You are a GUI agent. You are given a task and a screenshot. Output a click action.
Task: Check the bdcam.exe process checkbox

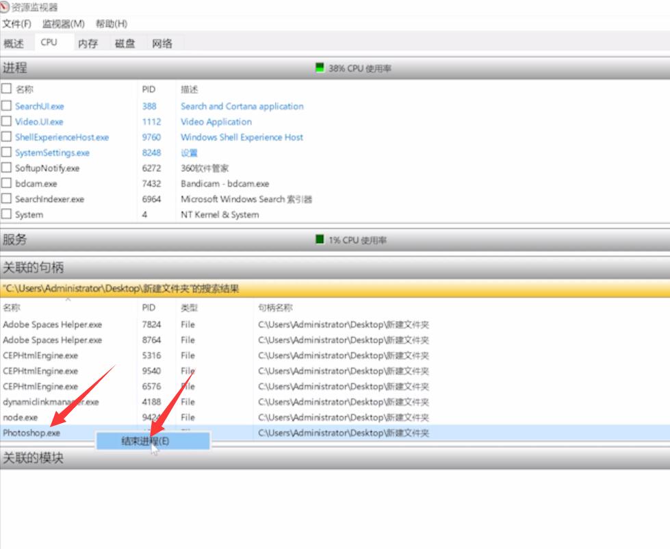click(x=6, y=183)
